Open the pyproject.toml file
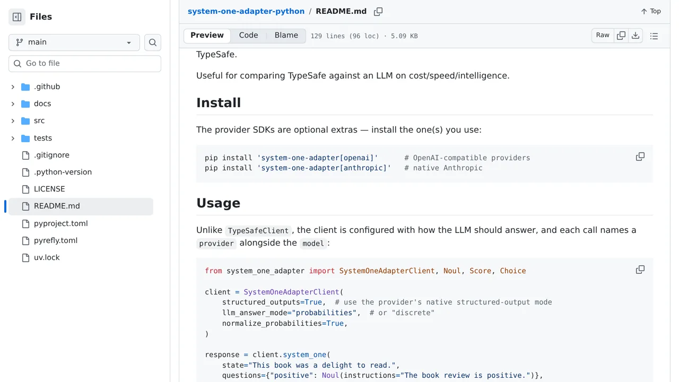This screenshot has height=382, width=679. click(61, 224)
